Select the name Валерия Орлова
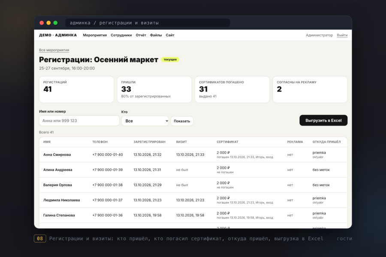The image size is (386, 257). [57, 185]
